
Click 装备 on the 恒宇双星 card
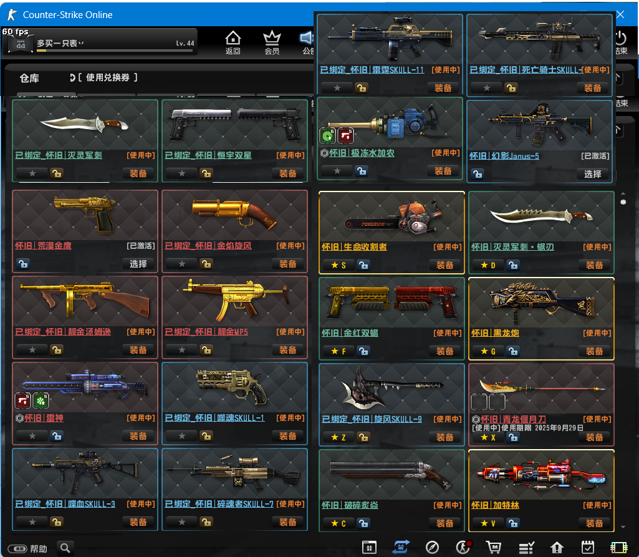(288, 173)
